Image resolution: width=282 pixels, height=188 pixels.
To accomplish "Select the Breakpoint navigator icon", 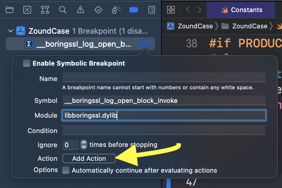I will coord(134,10).
